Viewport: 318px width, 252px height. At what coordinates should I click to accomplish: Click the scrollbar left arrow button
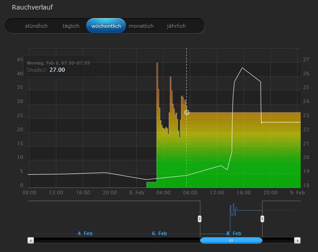coord(31,240)
